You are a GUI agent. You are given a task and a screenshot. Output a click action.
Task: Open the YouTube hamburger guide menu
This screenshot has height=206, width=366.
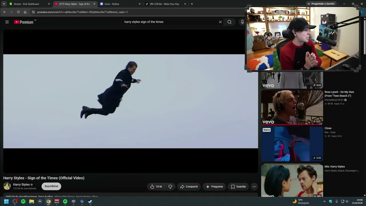click(7, 22)
